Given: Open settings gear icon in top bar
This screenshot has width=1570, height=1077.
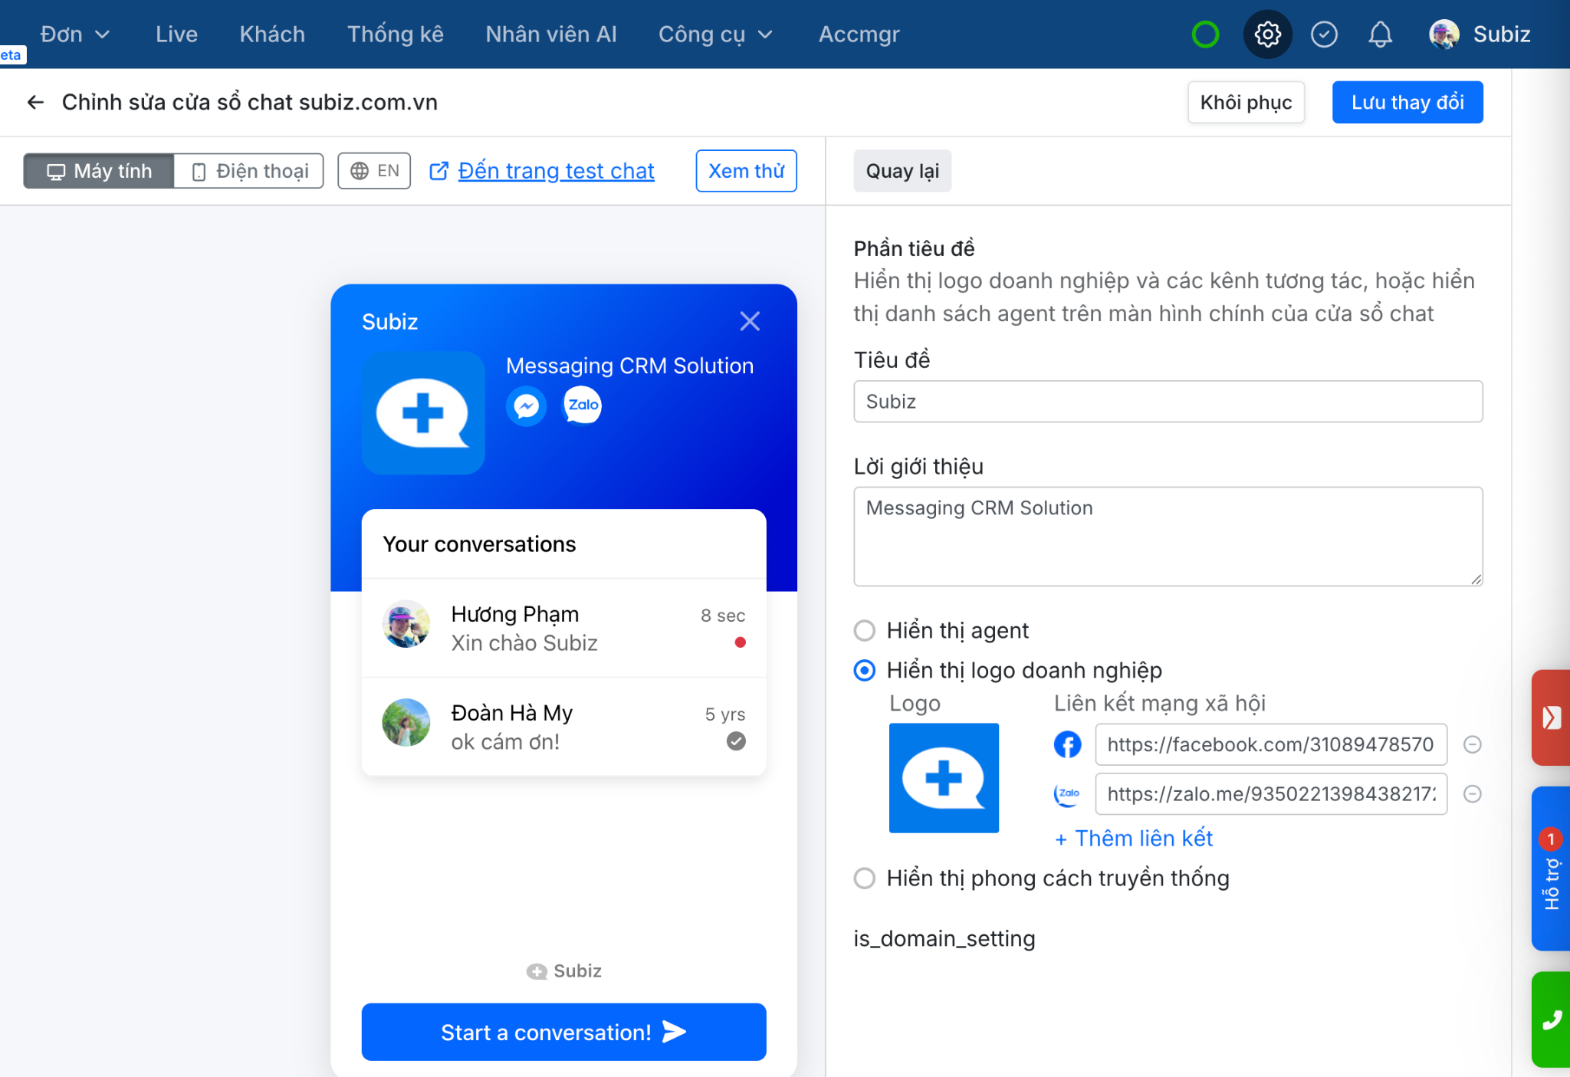Looking at the screenshot, I should point(1267,34).
